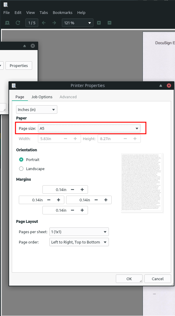The width and height of the screenshot is (175, 316).
Task: Click the Cancel button
Action: point(158,279)
